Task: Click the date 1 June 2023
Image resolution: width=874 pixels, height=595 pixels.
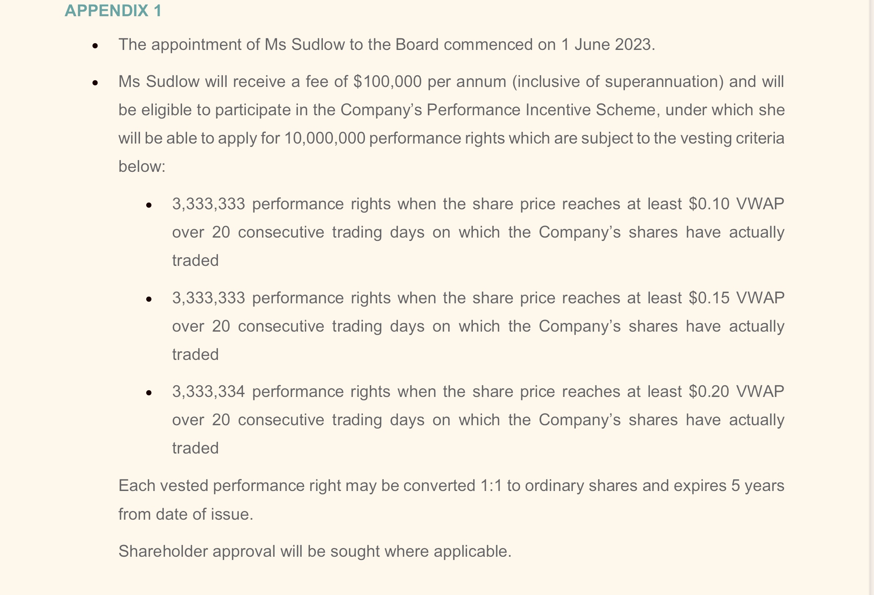Action: (x=608, y=45)
